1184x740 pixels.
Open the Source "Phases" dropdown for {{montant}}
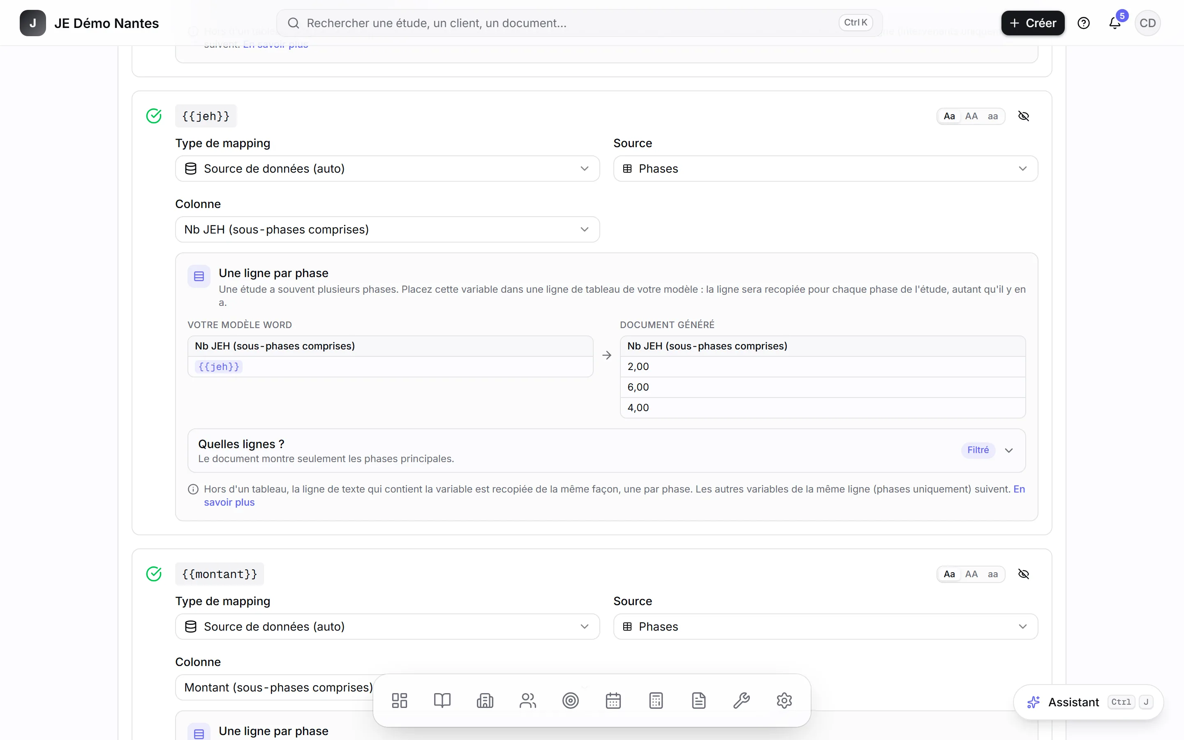[x=826, y=627]
